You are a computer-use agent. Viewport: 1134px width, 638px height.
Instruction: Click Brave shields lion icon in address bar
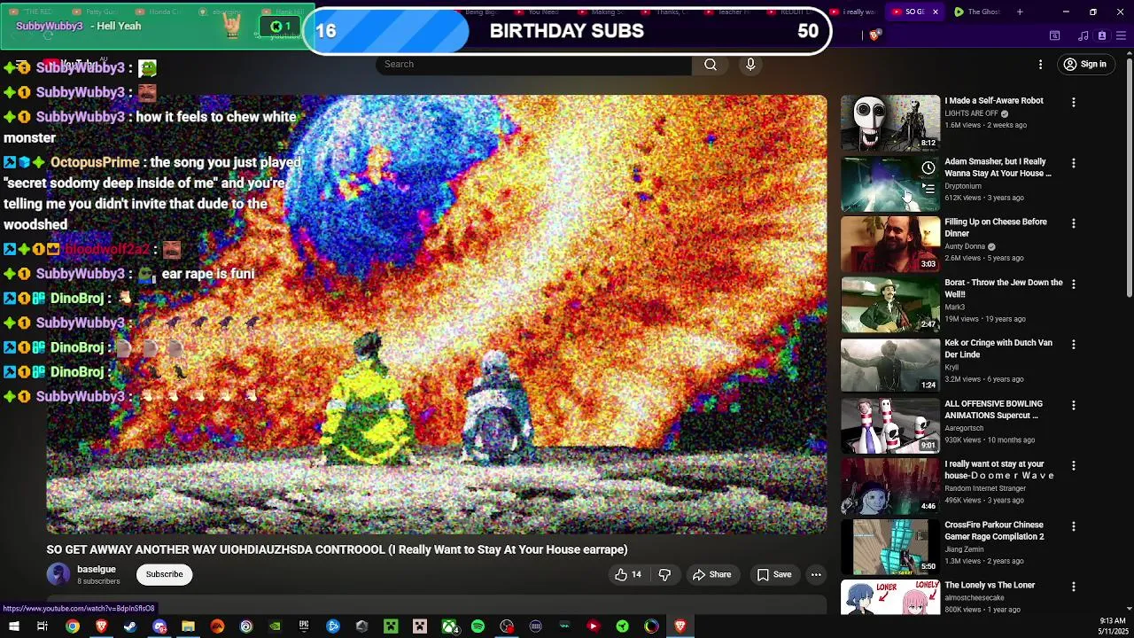(x=874, y=35)
